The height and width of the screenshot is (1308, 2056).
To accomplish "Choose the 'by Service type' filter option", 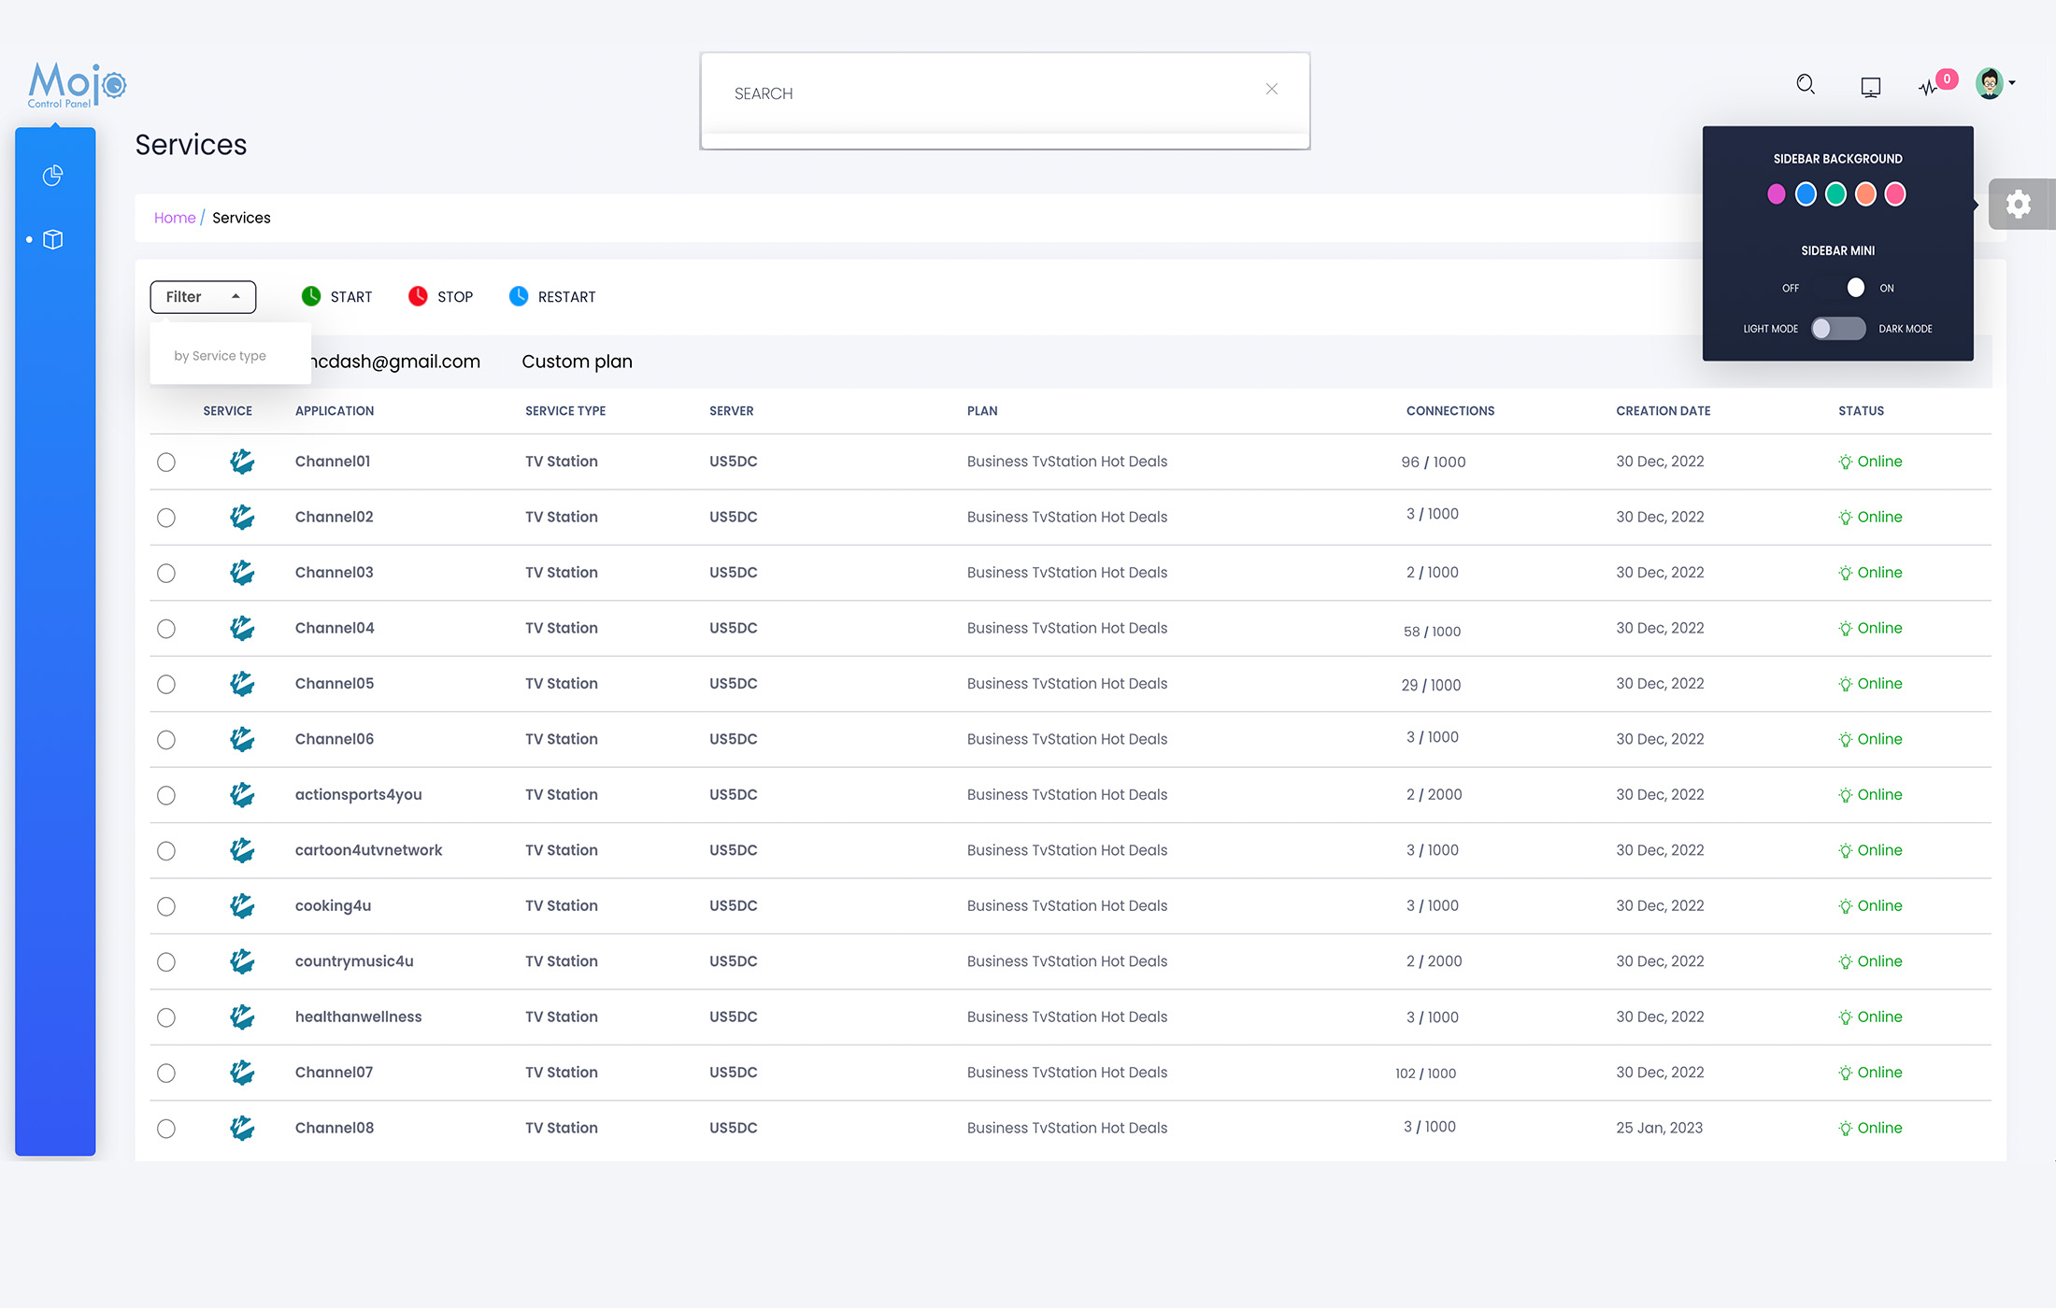I will (221, 356).
